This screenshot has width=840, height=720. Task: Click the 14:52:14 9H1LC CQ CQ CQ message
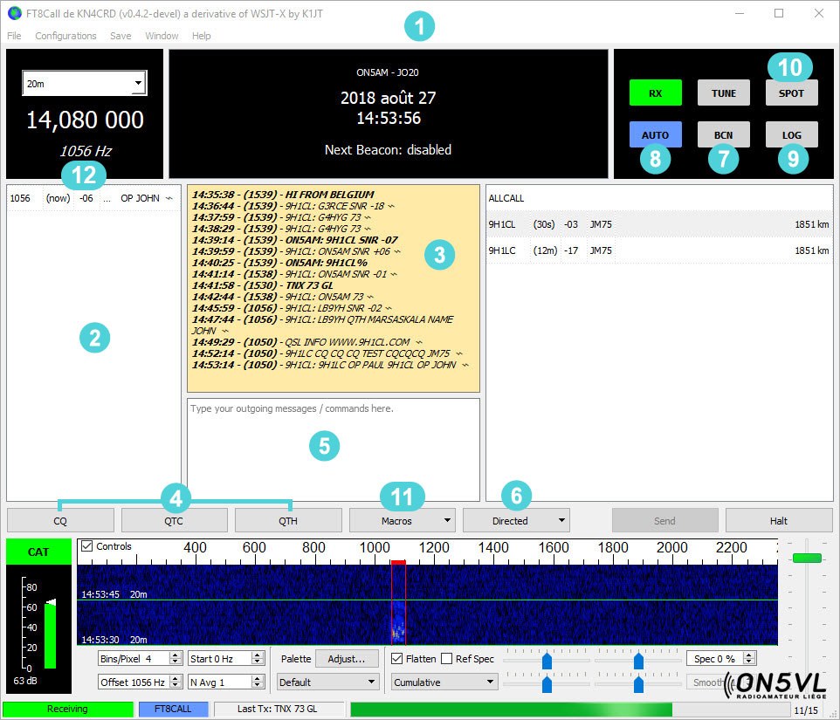tap(327, 353)
